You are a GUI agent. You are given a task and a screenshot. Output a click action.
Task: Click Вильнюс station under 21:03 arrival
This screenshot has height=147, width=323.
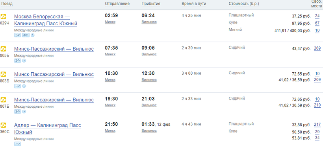(149, 105)
